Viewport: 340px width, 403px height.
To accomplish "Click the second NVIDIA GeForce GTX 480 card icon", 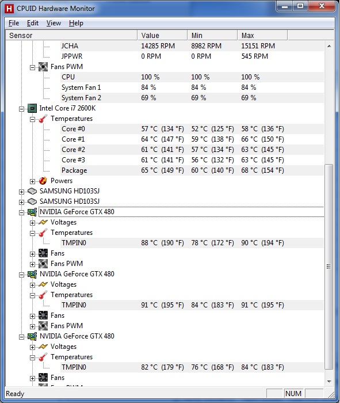I will 32,274.
